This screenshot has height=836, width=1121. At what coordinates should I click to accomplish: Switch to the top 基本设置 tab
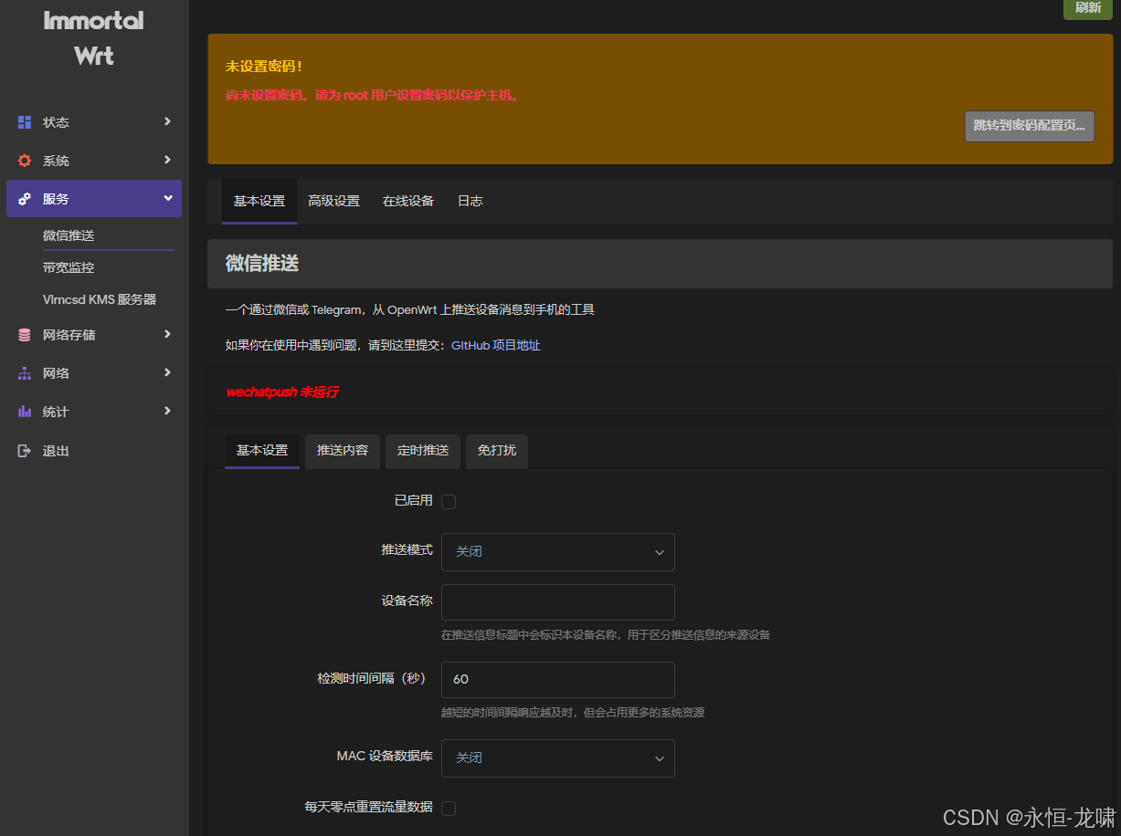(259, 201)
